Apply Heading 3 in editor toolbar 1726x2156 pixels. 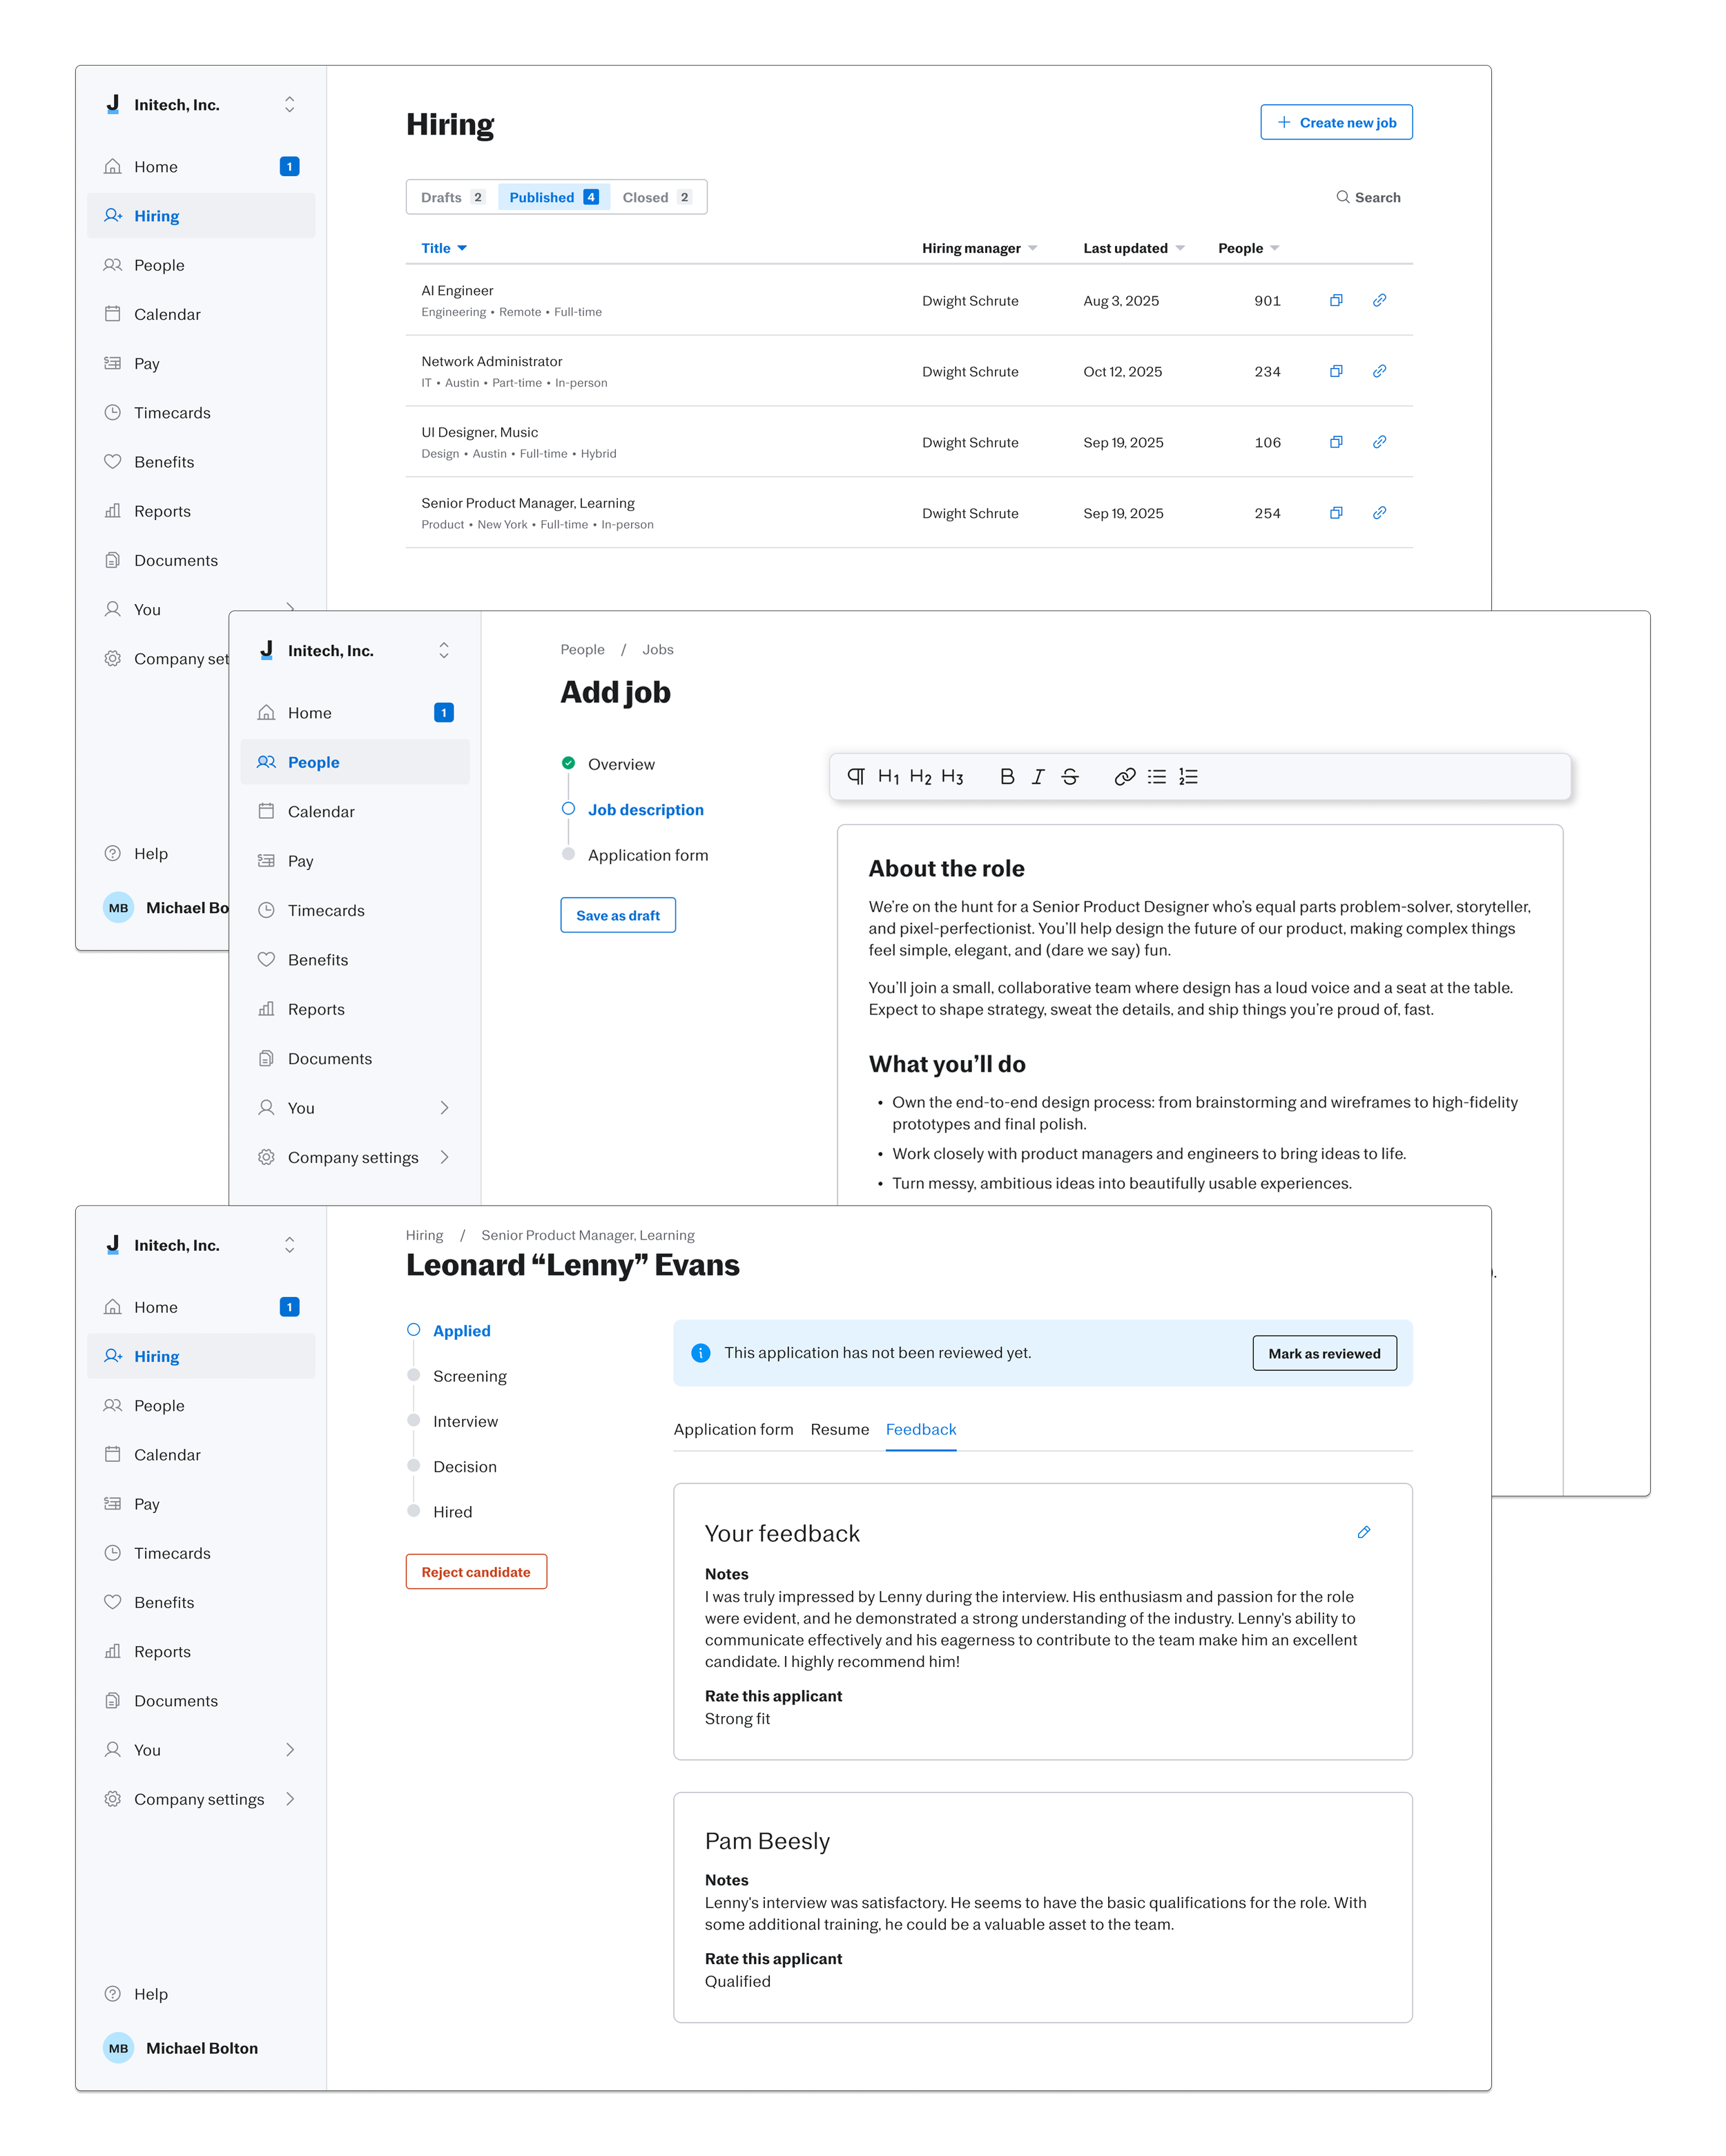(952, 777)
